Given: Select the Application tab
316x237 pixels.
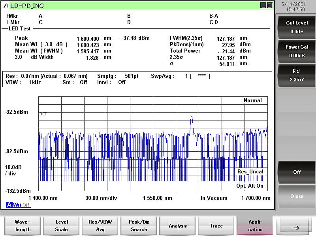Looking at the screenshot, I should tap(255, 226).
